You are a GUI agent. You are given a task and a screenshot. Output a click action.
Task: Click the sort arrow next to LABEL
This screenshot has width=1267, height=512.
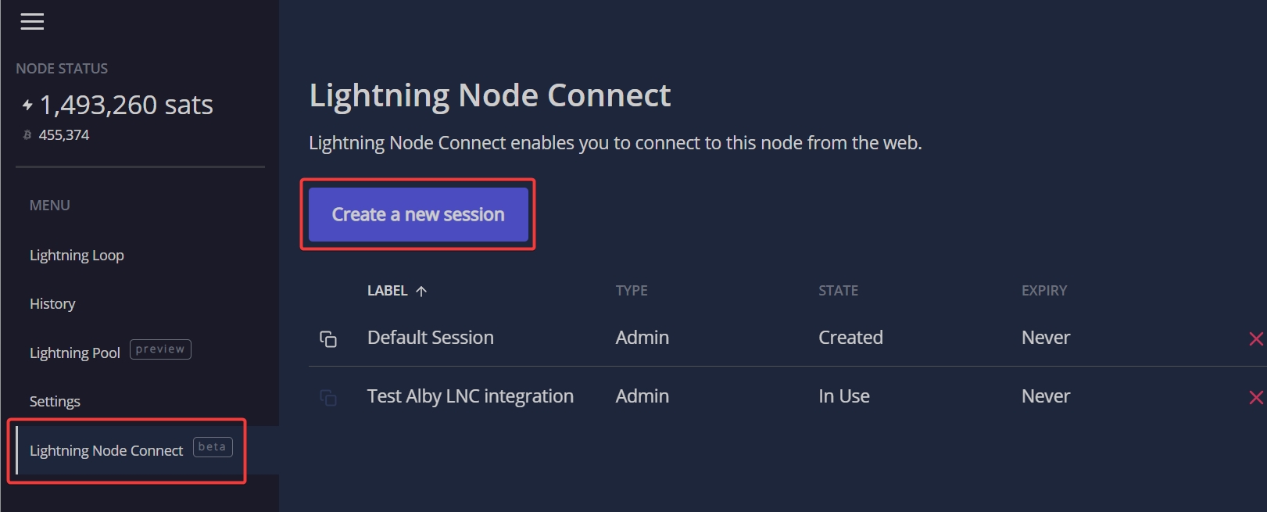[x=421, y=292]
